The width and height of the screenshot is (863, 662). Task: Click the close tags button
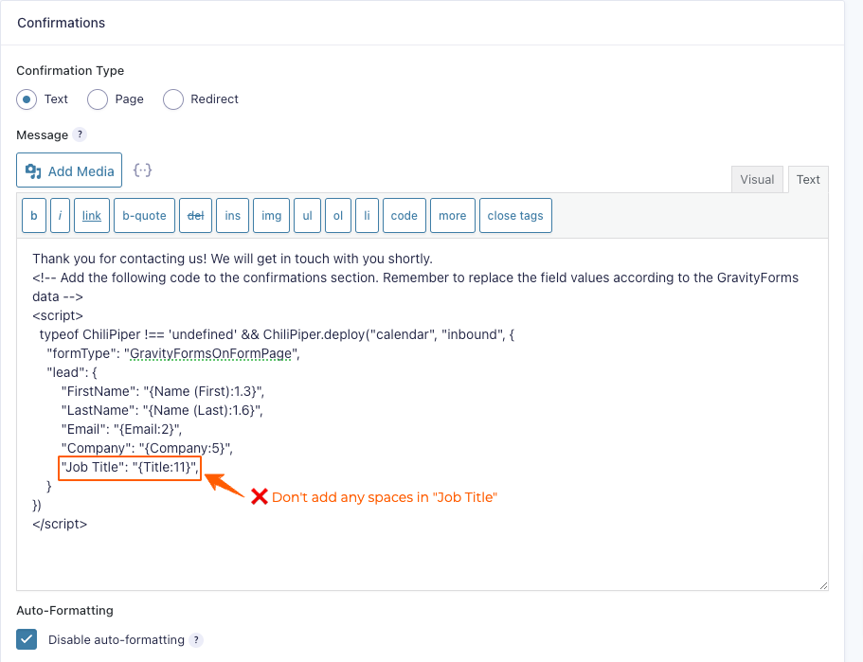pos(515,216)
